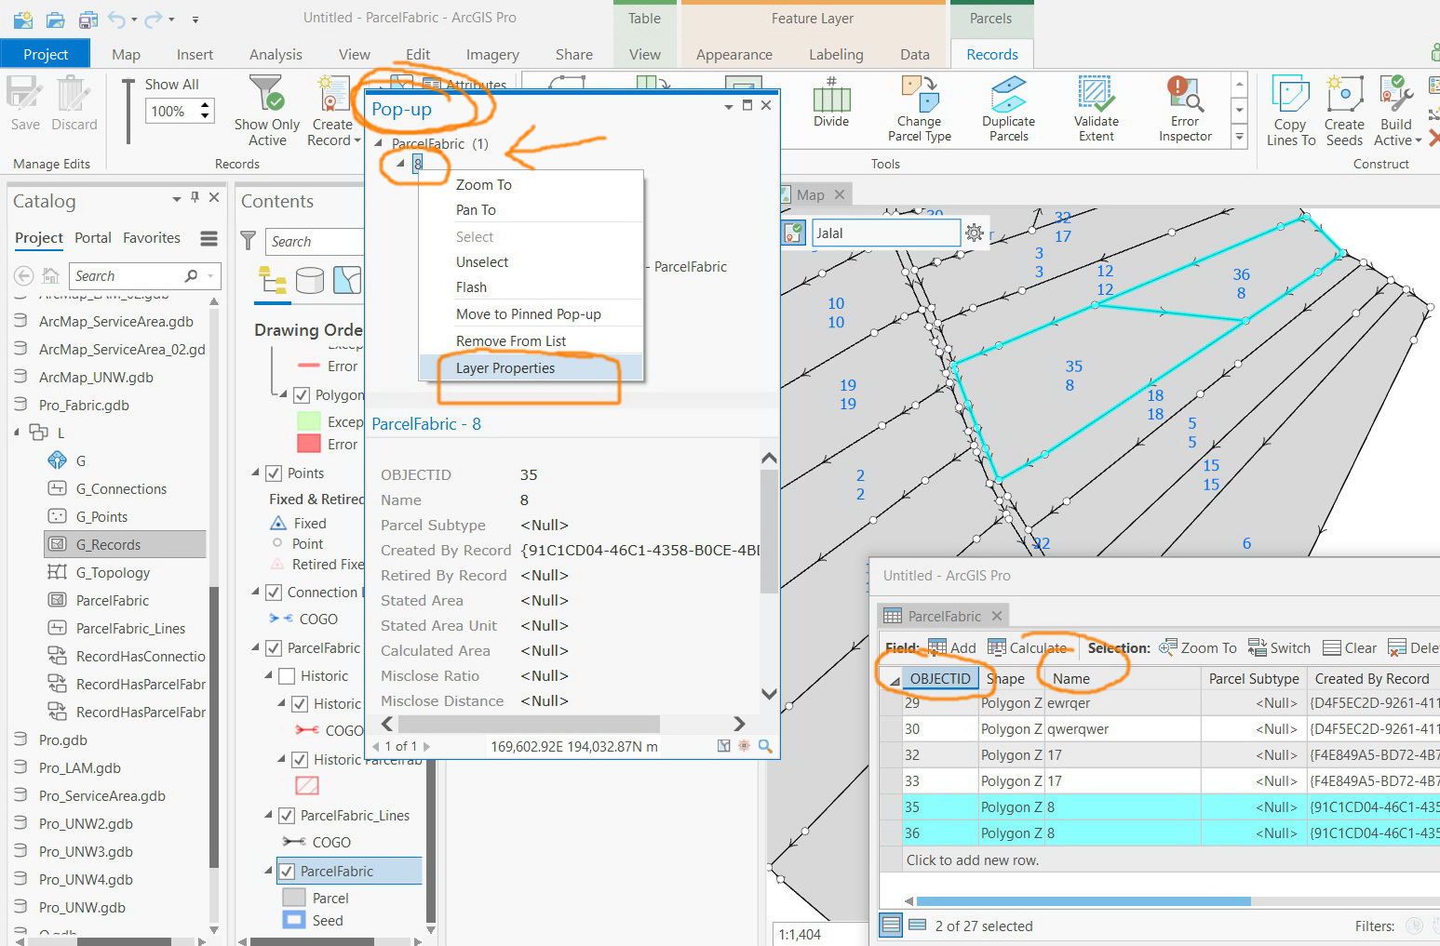Image resolution: width=1440 pixels, height=946 pixels.
Task: Toggle the highlighted ParcelFabric layer checkbox
Action: (x=287, y=871)
